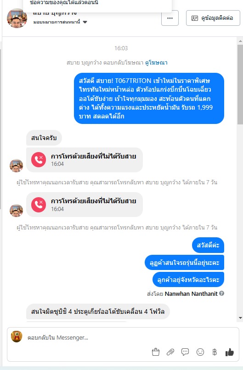Click the scrollbar up arrow
This screenshot has width=243, height=370.
240,41
